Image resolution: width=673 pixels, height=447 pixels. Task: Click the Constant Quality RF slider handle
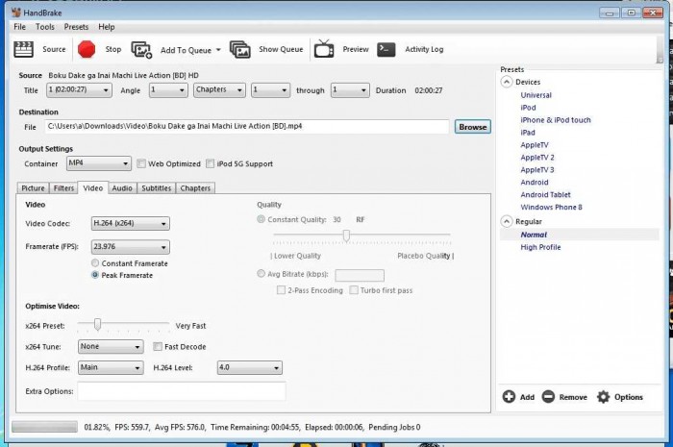[x=346, y=236]
